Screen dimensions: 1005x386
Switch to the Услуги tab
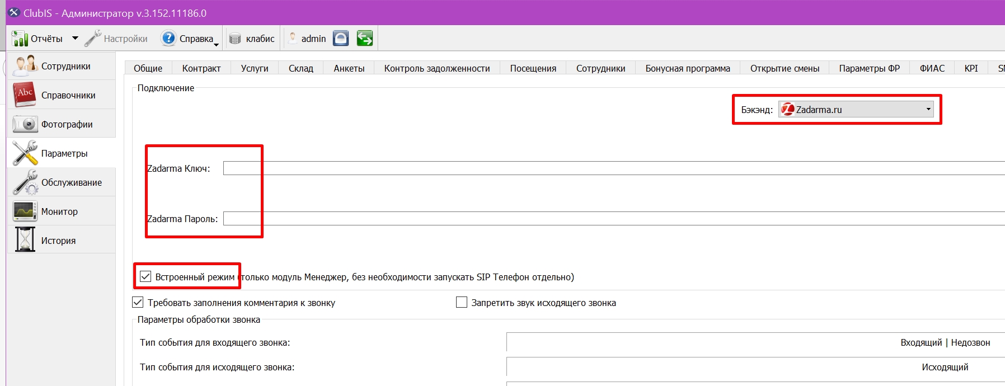pos(255,68)
